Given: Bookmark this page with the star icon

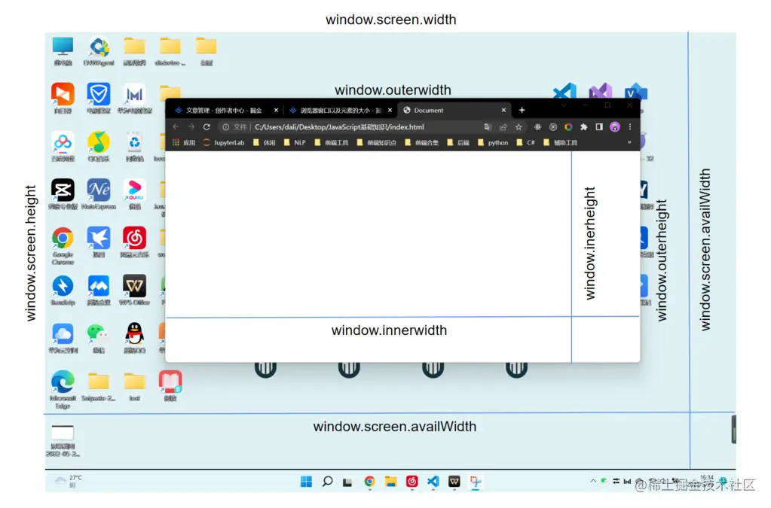Looking at the screenshot, I should point(519,127).
